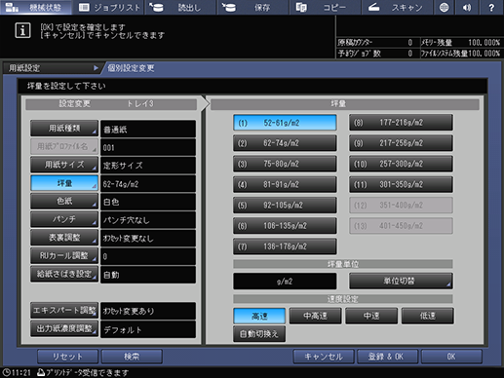504x378 pixels.
Task: Open 表裏調整 both sides adjustment
Action: pyautogui.click(x=64, y=238)
